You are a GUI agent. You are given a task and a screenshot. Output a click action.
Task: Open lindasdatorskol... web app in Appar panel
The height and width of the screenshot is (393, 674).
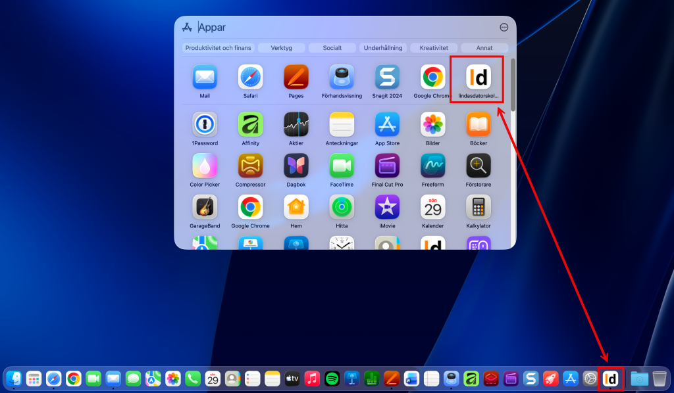[478, 78]
